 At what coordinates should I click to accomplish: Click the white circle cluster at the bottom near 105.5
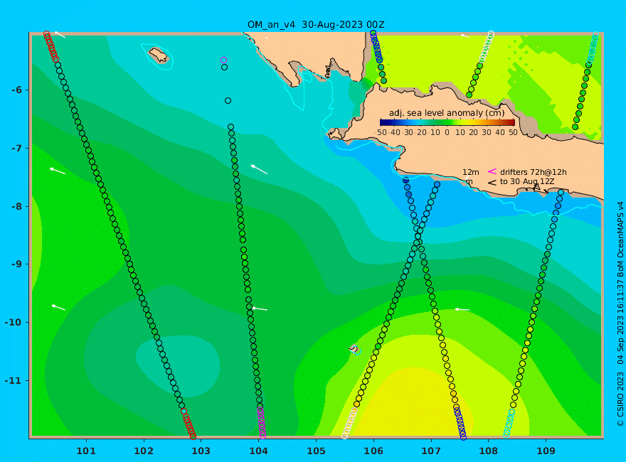click(349, 424)
